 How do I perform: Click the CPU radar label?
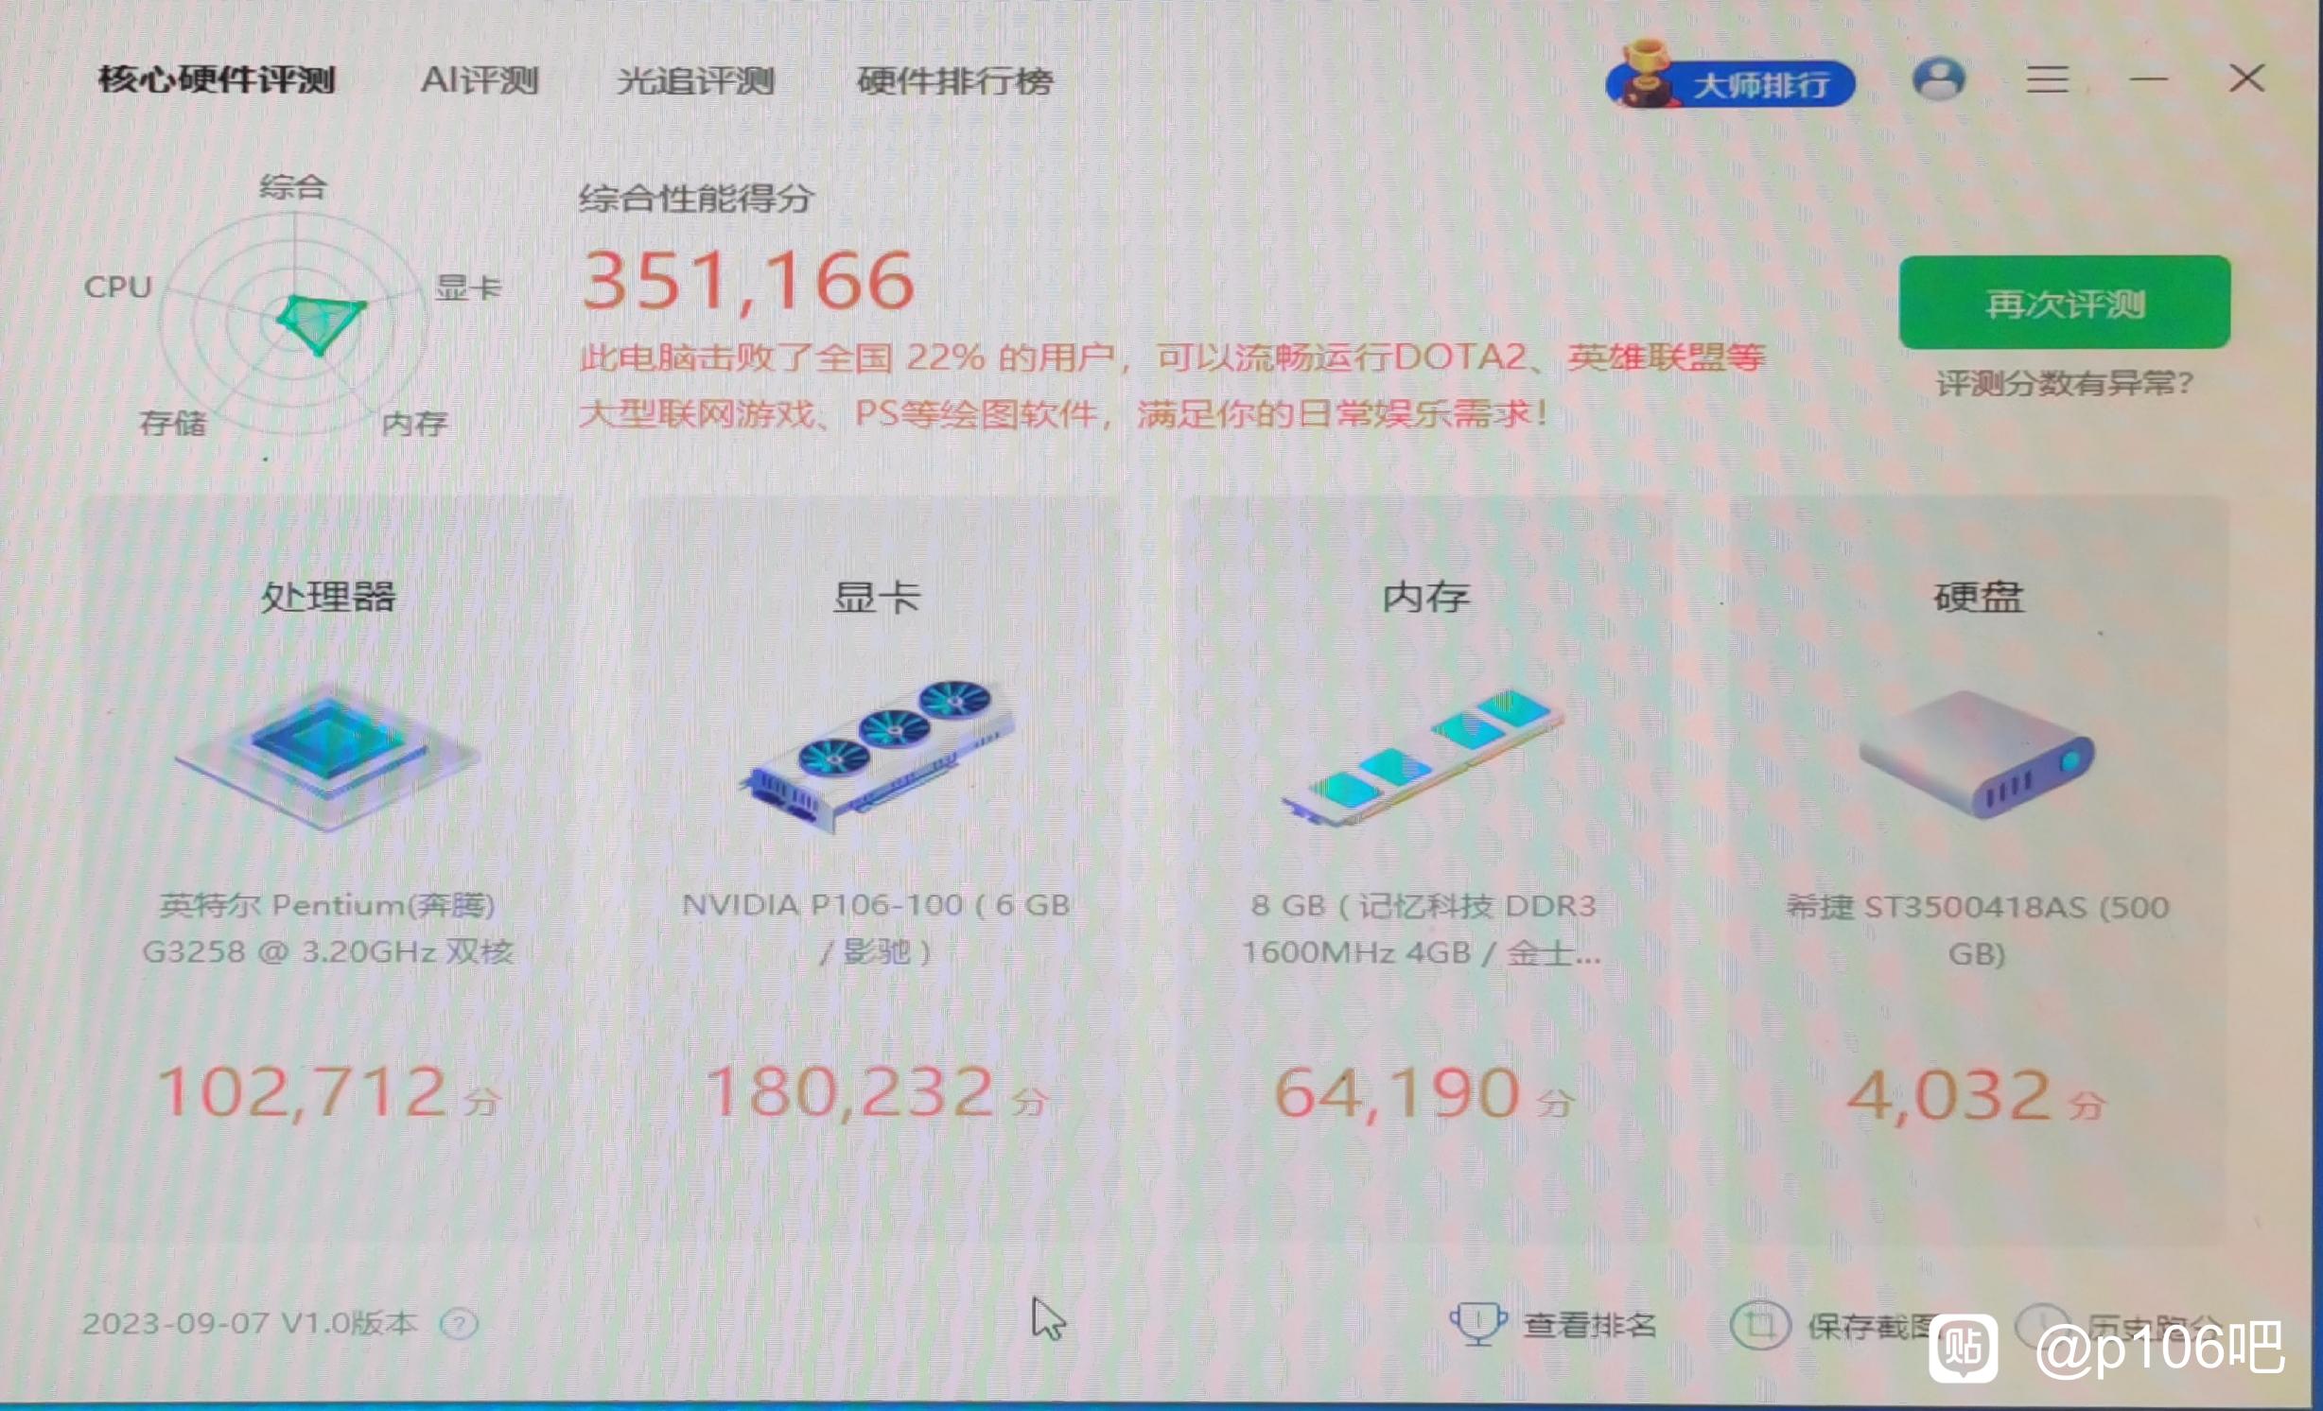(118, 287)
